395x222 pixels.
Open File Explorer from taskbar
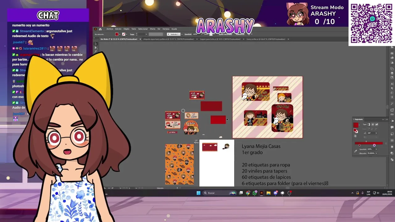click(268, 193)
